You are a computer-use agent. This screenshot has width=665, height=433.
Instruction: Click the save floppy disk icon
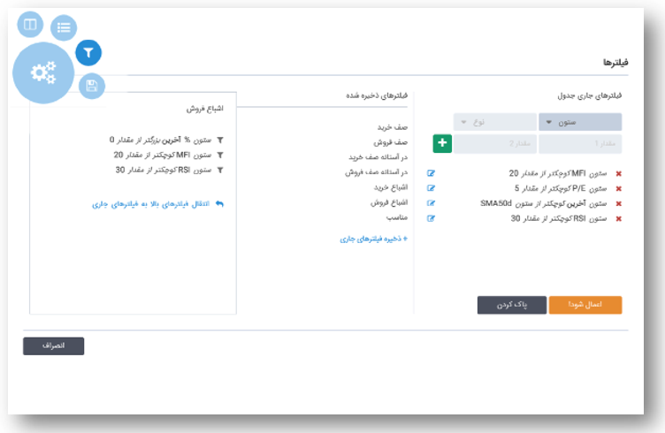[92, 86]
